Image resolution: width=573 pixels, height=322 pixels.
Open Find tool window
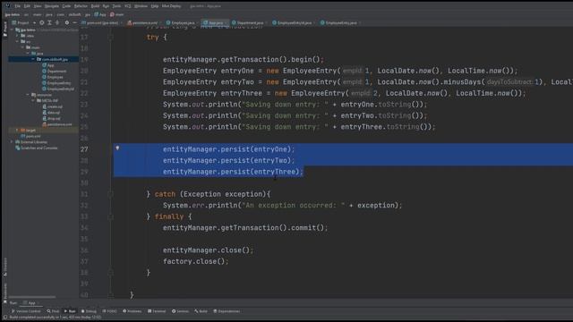pyautogui.click(x=53, y=311)
